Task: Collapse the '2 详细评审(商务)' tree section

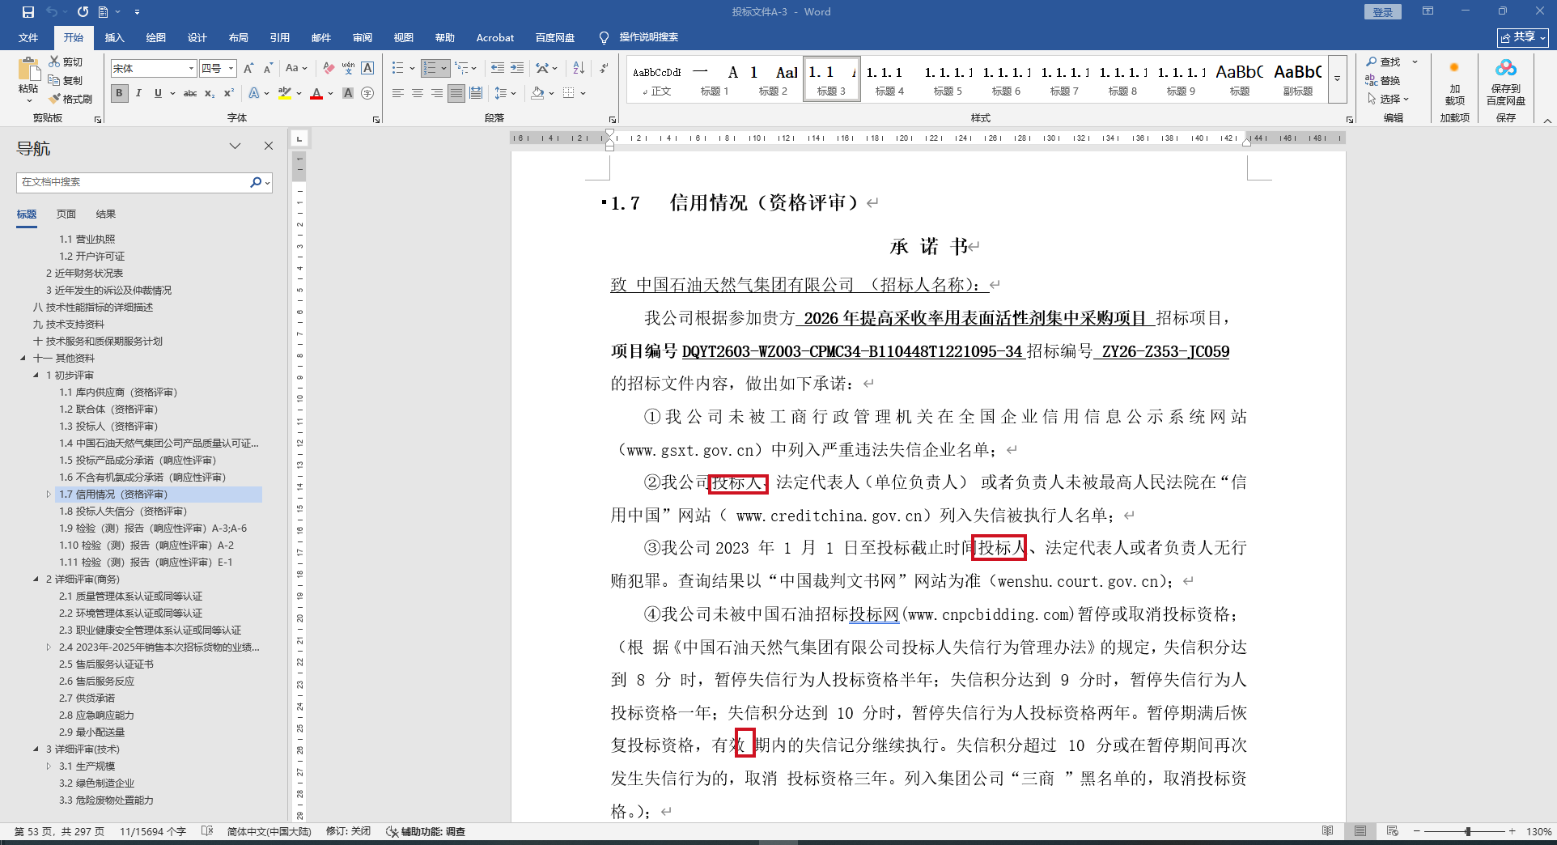Action: [36, 580]
